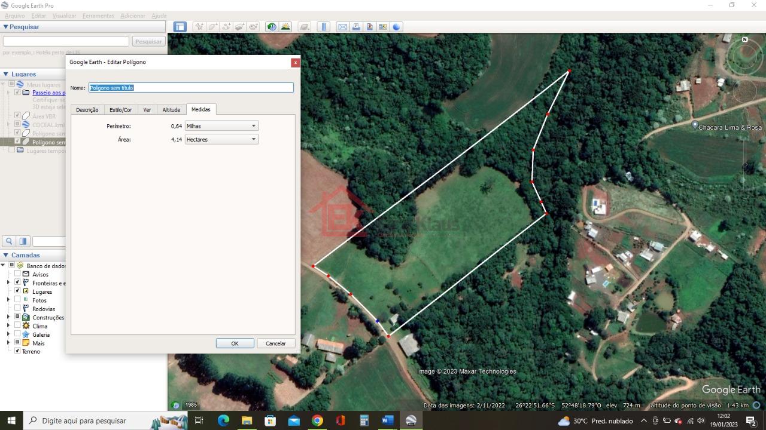Enable the Galeria layer checkbox
Screen dimensions: 766x430
click(x=17, y=334)
